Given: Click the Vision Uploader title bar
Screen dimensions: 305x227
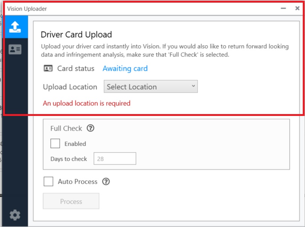Looking at the screenshot, I should 142,9.
